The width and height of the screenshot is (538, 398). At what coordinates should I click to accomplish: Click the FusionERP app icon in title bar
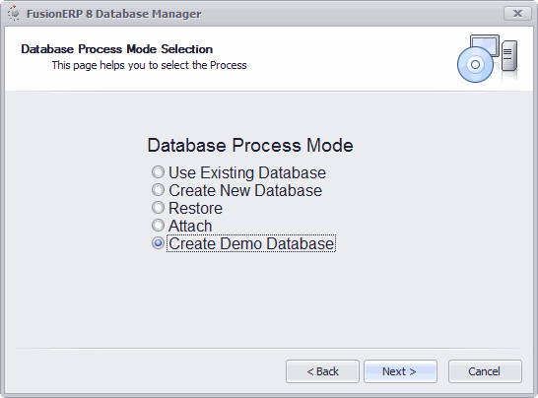pos(14,14)
